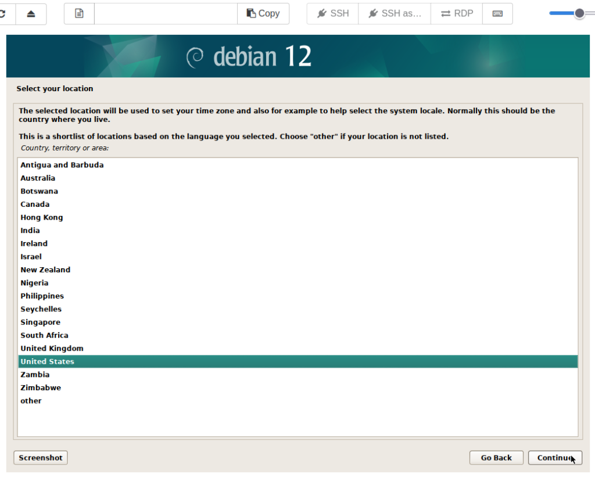Select India from location list
Screen dimensions: 595x478
[x=30, y=231]
